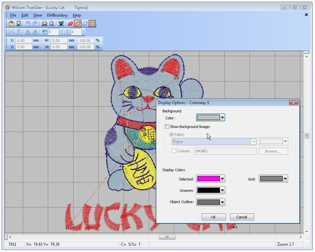Click the Mirror Horizontal icon
315x252 pixels.
11,32
